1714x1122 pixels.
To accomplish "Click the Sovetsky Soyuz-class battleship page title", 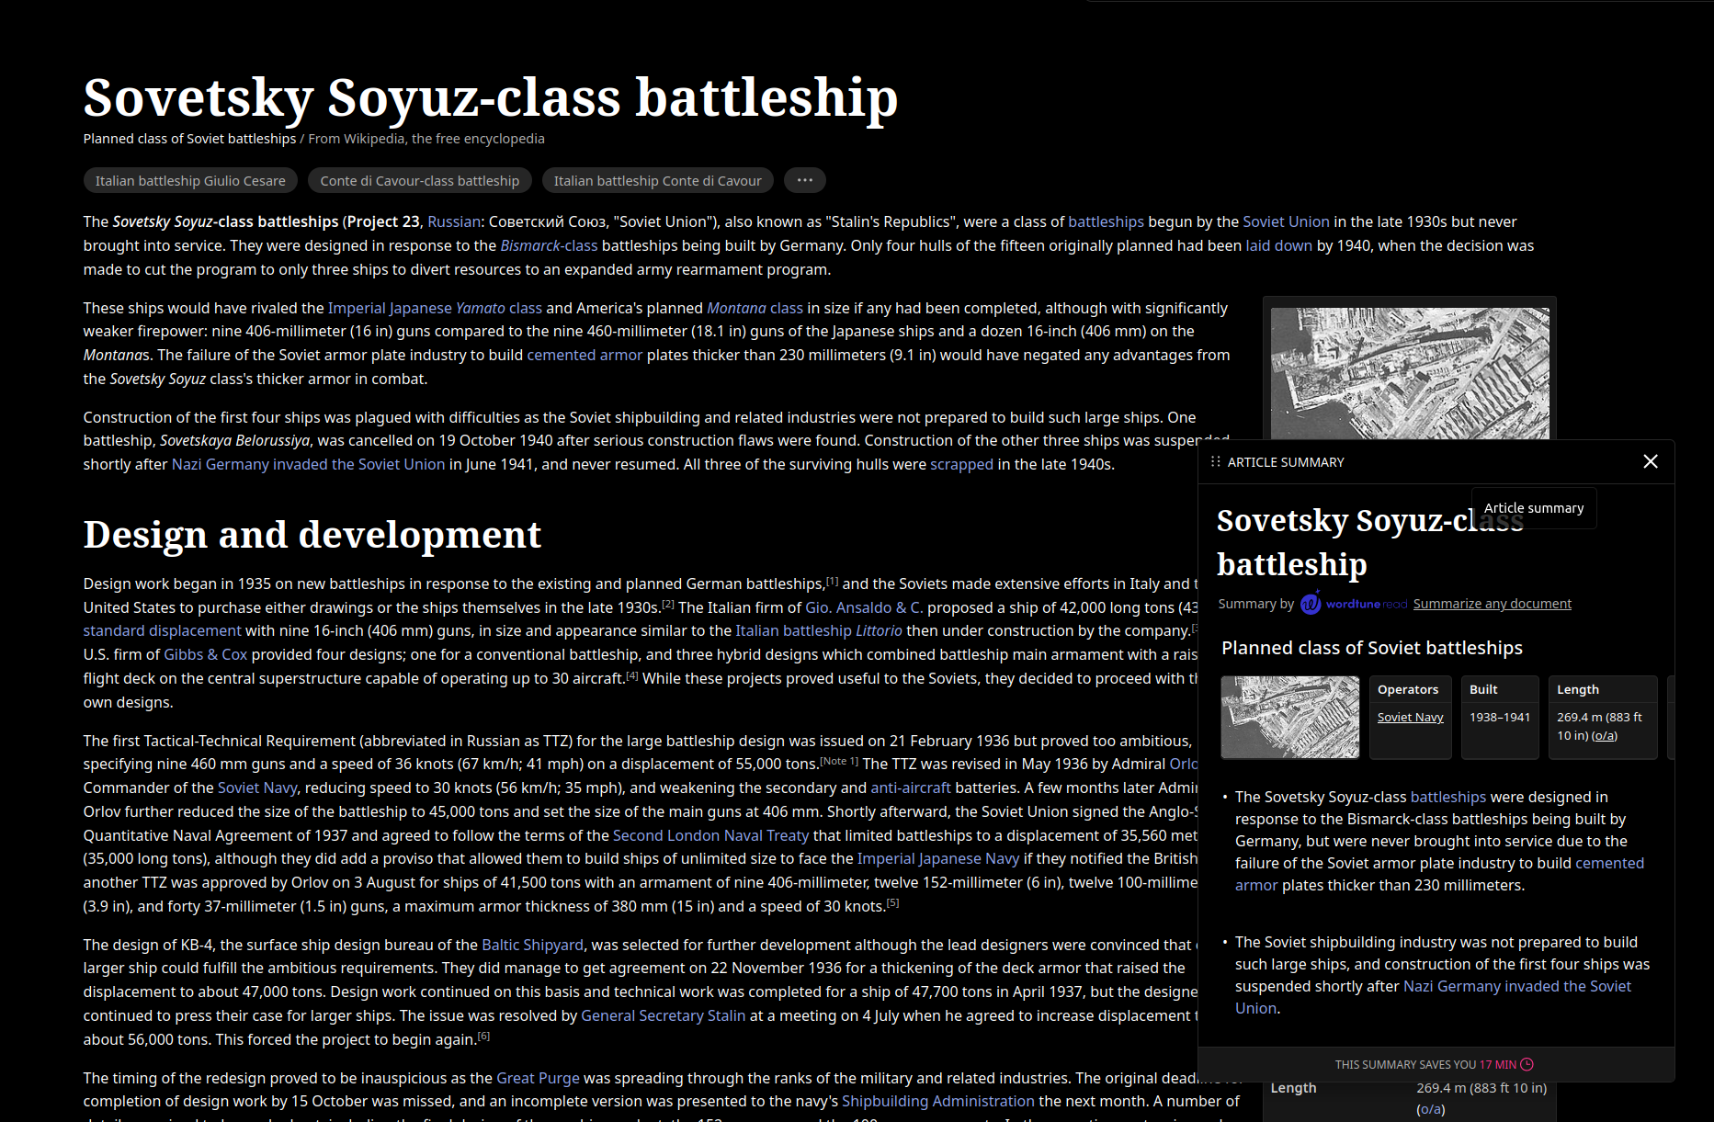I will point(491,97).
